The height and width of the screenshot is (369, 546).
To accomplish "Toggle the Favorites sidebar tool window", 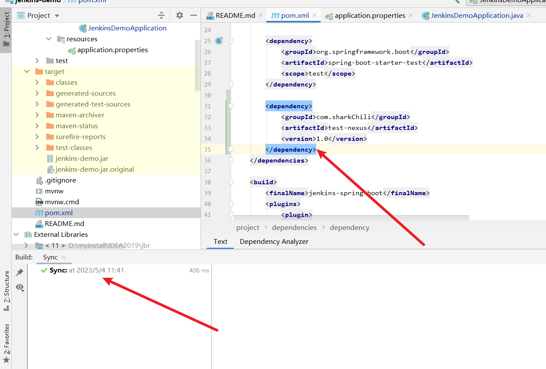I will (6, 343).
